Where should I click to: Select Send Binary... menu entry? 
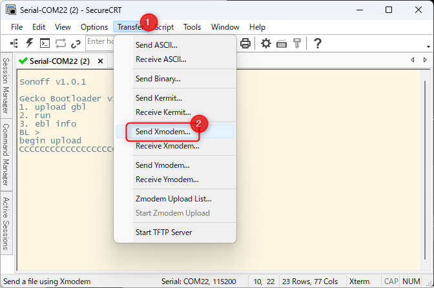point(175,79)
